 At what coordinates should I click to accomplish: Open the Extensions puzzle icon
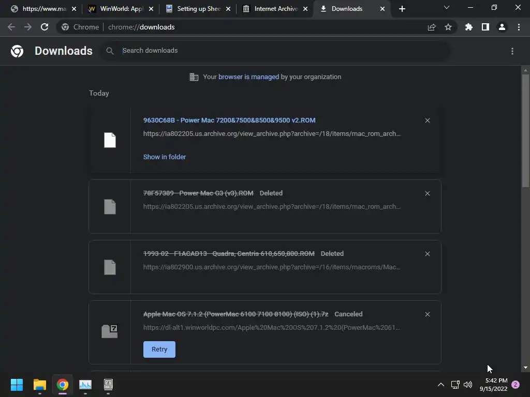click(x=469, y=27)
